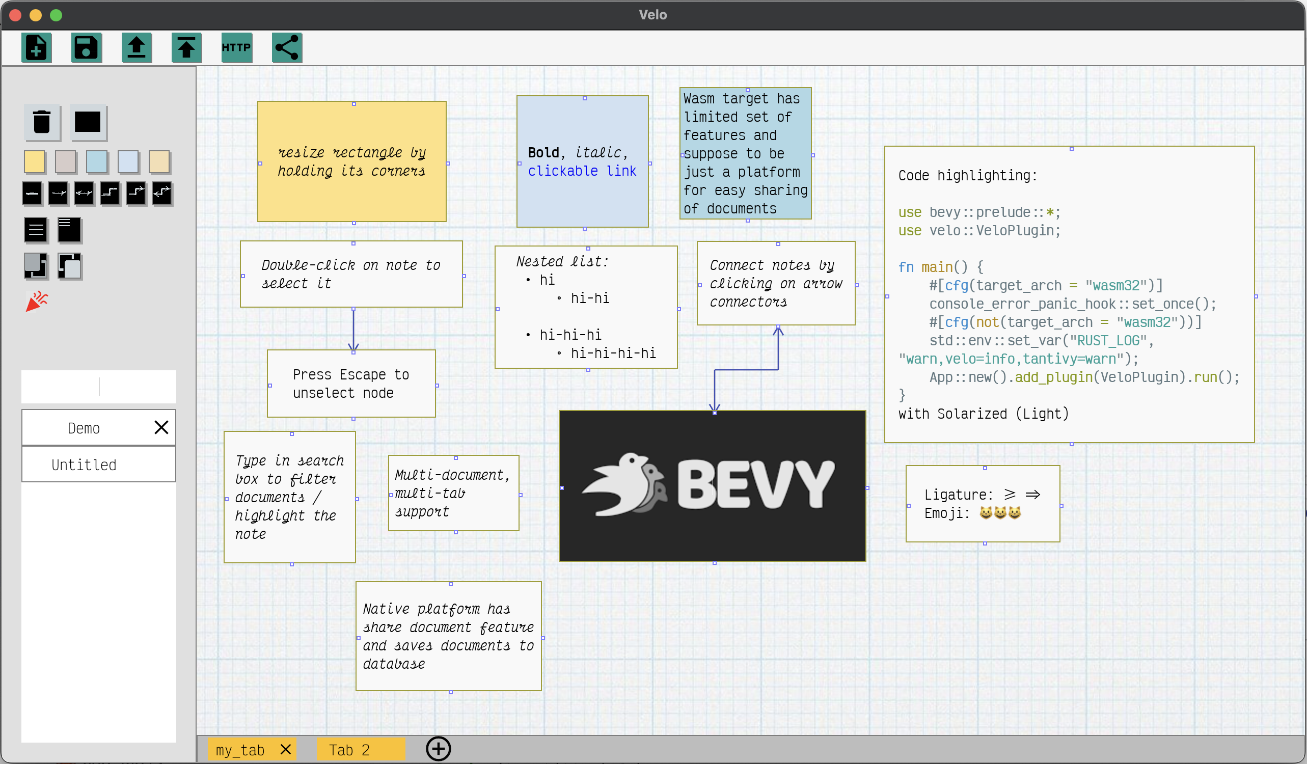
Task: Delete the Demo document
Action: tap(161, 427)
